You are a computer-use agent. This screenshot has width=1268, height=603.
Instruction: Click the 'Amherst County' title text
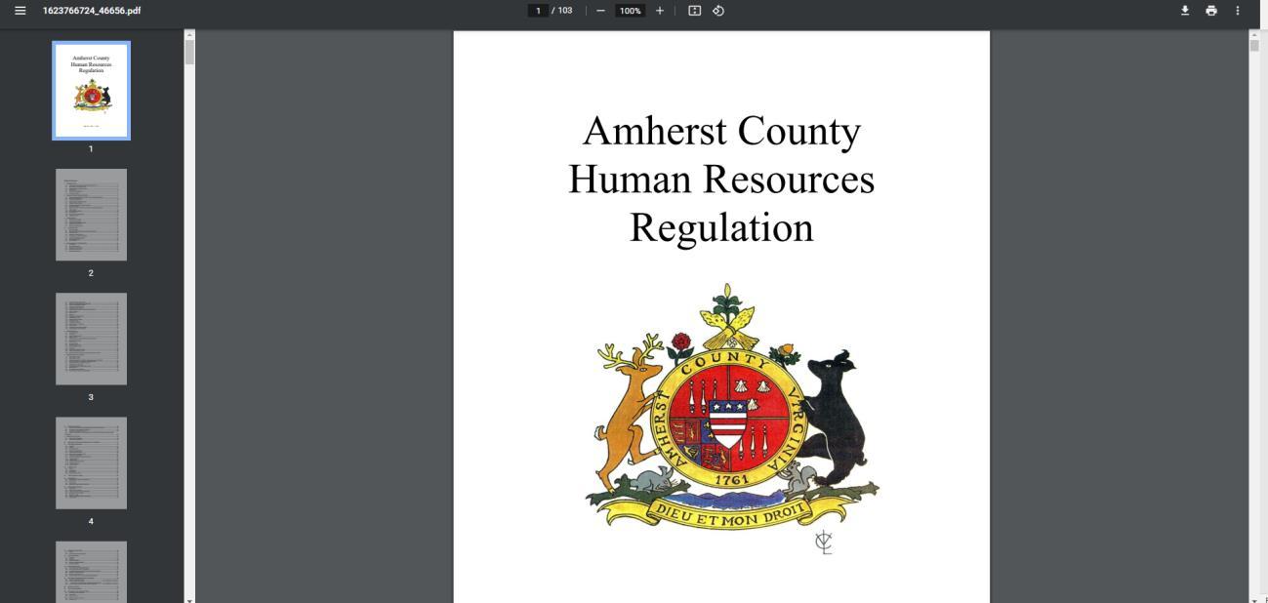pyautogui.click(x=721, y=131)
